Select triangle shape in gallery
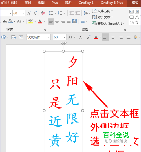 [x=137, y=17]
